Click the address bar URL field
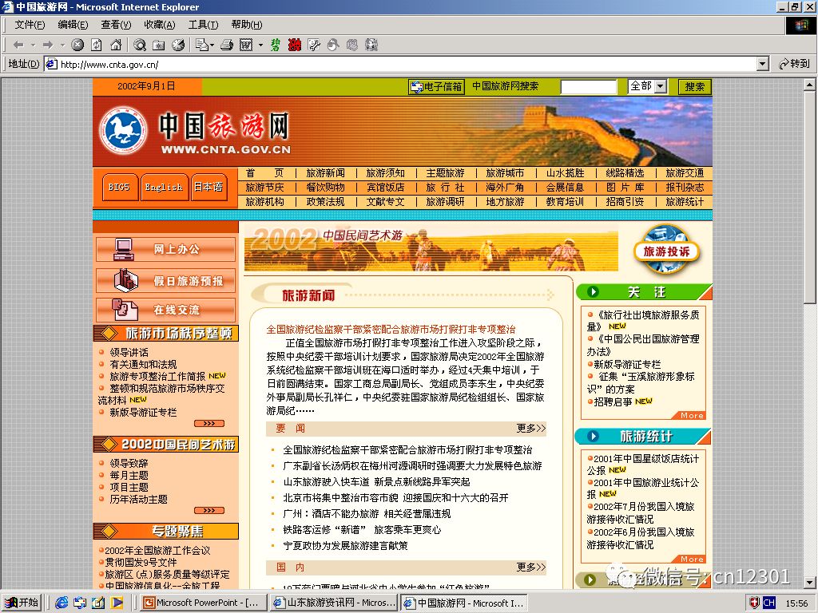 pyautogui.click(x=402, y=64)
